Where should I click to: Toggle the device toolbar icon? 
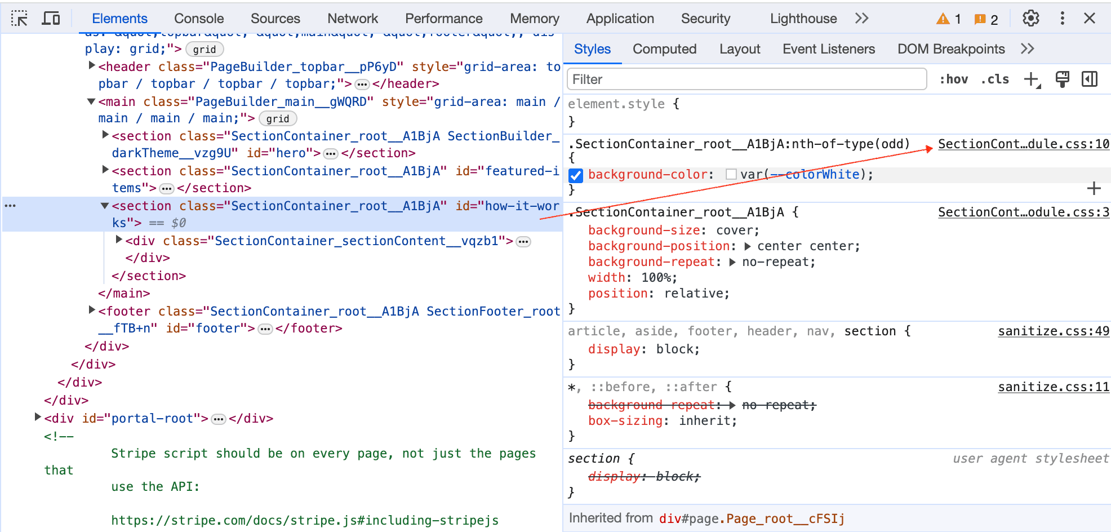[51, 19]
